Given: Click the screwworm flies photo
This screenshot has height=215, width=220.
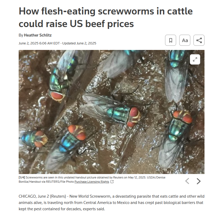Looking at the screenshot, I should coord(111,112).
